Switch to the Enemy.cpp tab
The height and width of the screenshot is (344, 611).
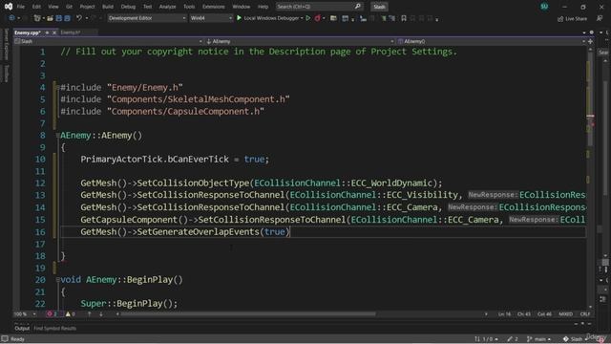pyautogui.click(x=28, y=32)
